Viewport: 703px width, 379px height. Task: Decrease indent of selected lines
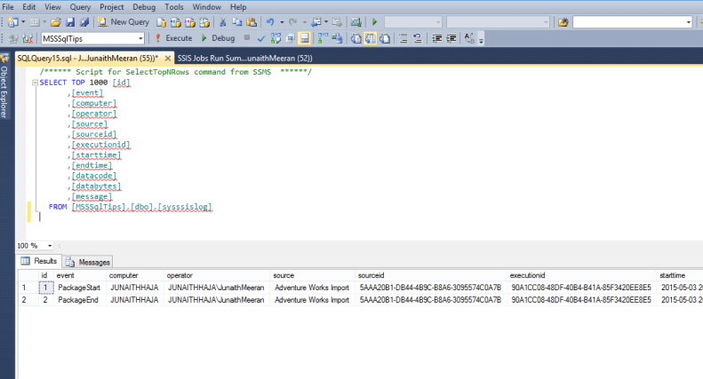coord(436,38)
